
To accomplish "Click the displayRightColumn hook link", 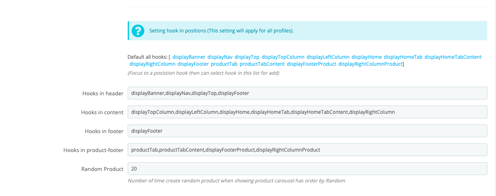I will 152,64.
